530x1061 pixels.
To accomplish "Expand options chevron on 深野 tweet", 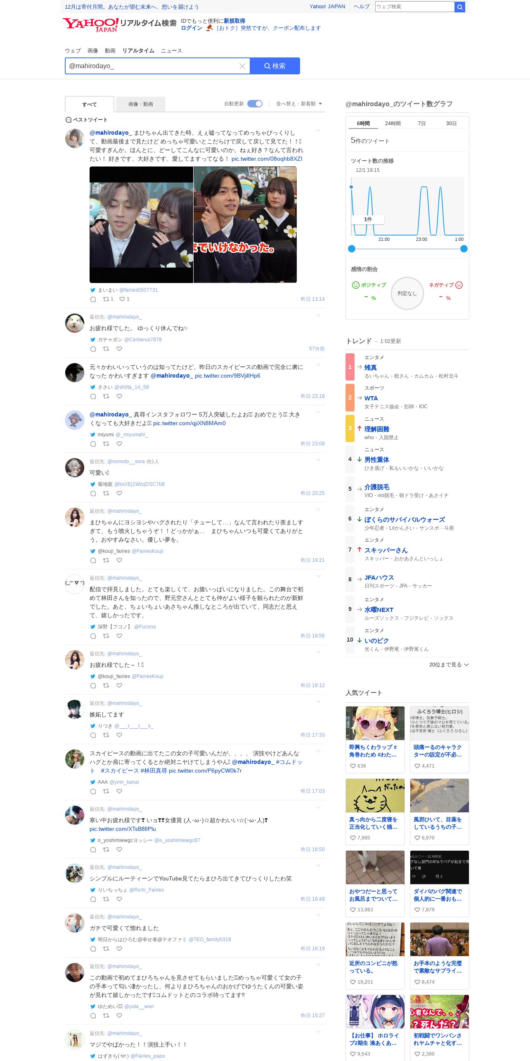I will coord(318,576).
